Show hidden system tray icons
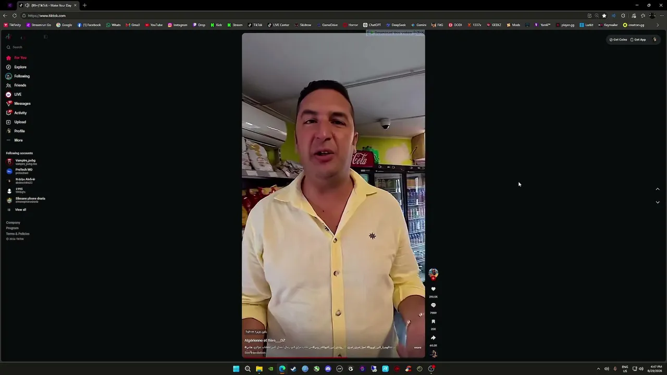The image size is (667, 375). pos(598,369)
